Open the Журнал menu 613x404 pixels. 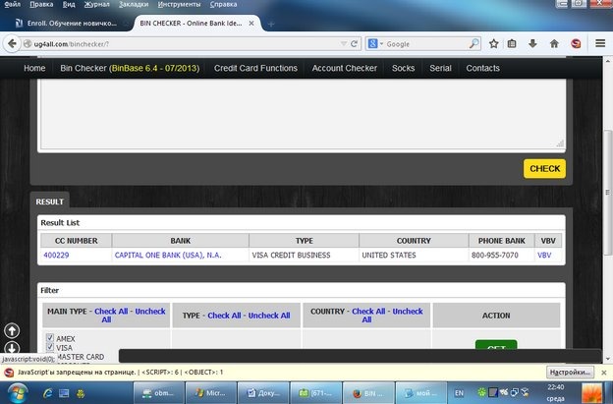coord(97,4)
